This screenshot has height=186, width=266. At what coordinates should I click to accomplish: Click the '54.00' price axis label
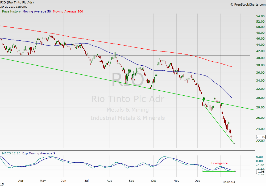pyautogui.click(x=260, y=16)
